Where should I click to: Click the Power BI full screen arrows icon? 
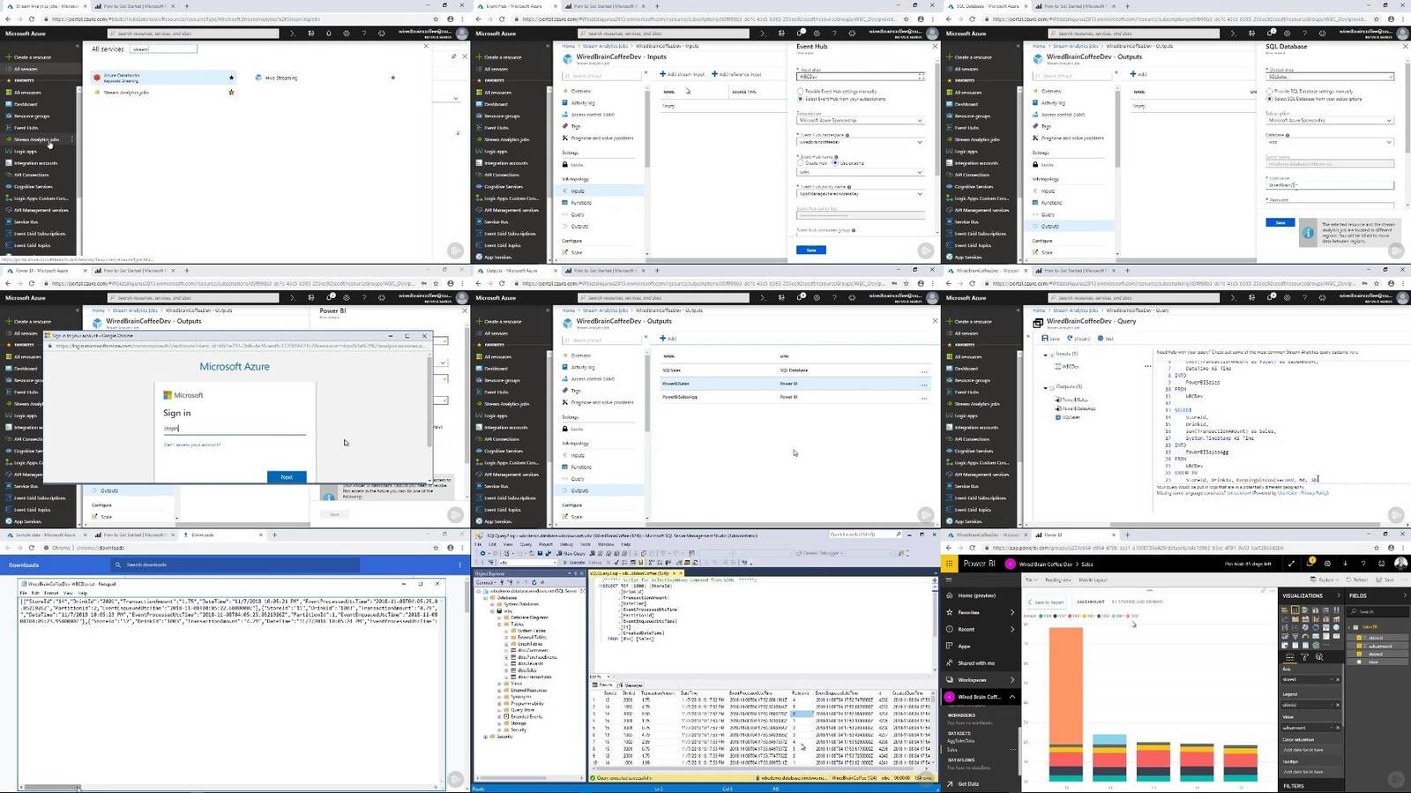pos(1291,564)
